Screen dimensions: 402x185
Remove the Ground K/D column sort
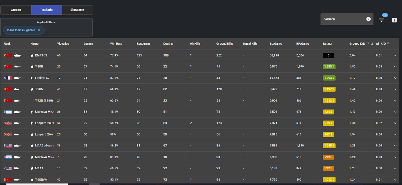[x=367, y=43]
